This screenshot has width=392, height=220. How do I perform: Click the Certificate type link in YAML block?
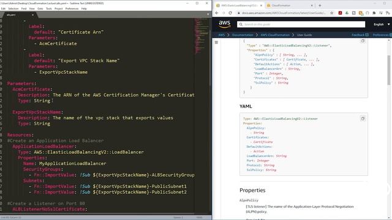coord(263,142)
